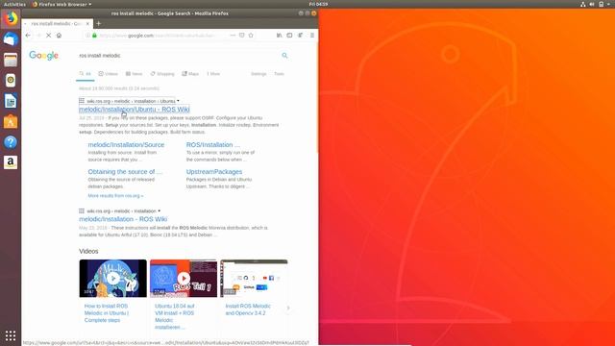Open melodic/Installation/Ubuntu - ROS Wiki link
Image resolution: width=615 pixels, height=346 pixels.
tap(135, 110)
